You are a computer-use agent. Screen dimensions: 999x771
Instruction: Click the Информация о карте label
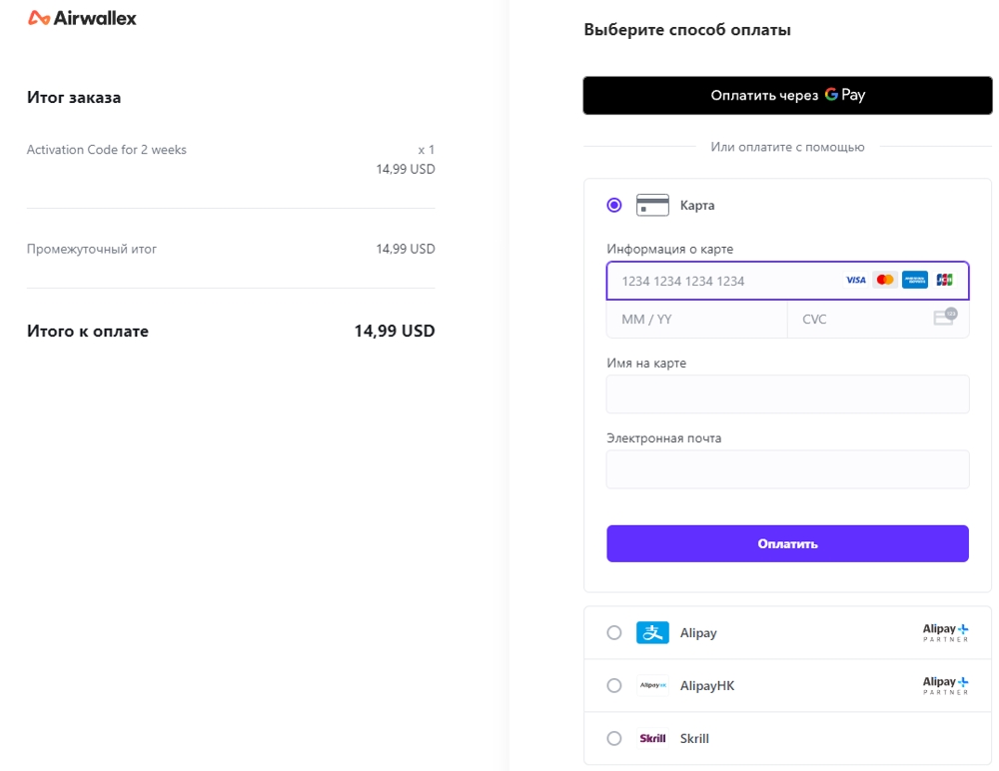pos(669,249)
